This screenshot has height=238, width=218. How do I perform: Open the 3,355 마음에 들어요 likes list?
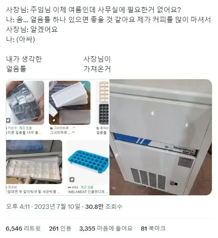click(106, 228)
